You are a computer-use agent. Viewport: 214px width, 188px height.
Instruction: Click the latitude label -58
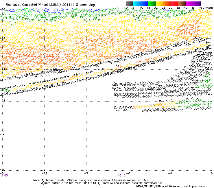[3, 134]
